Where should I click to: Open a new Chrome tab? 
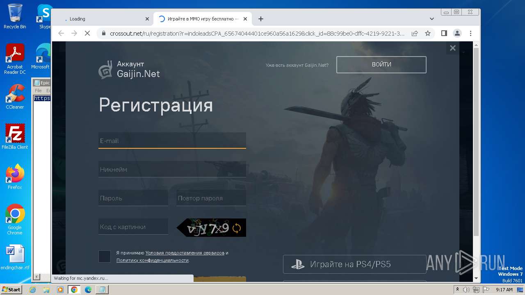(x=261, y=19)
